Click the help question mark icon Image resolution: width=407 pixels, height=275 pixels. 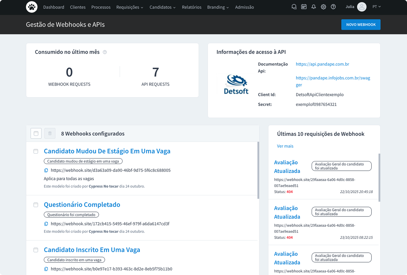click(x=333, y=7)
